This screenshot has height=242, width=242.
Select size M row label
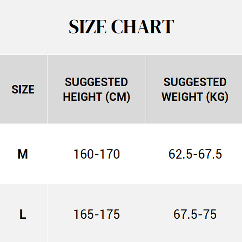coord(23,154)
